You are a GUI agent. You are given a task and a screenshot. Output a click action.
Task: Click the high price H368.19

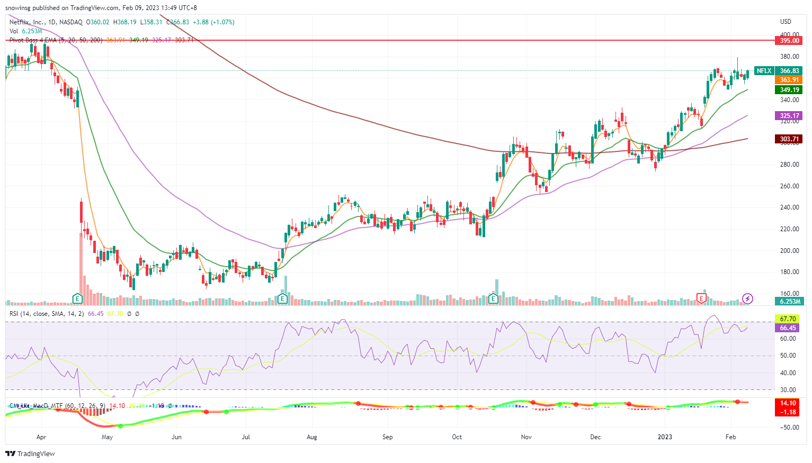[x=125, y=22]
